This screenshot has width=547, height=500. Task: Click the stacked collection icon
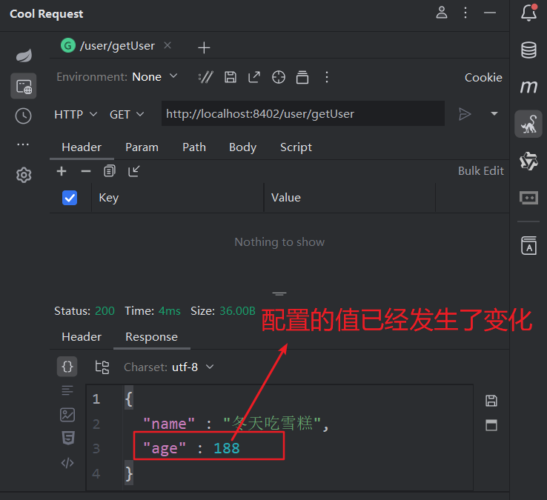click(x=302, y=77)
